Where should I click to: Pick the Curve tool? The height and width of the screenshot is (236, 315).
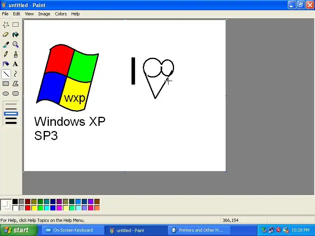tap(15, 74)
